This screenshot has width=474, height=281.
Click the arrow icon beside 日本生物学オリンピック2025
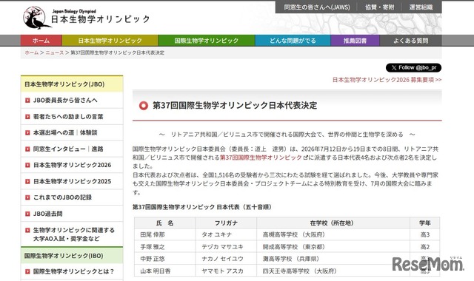[x=27, y=181]
